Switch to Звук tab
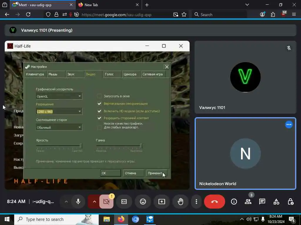The image size is (301, 225). (x=74, y=74)
